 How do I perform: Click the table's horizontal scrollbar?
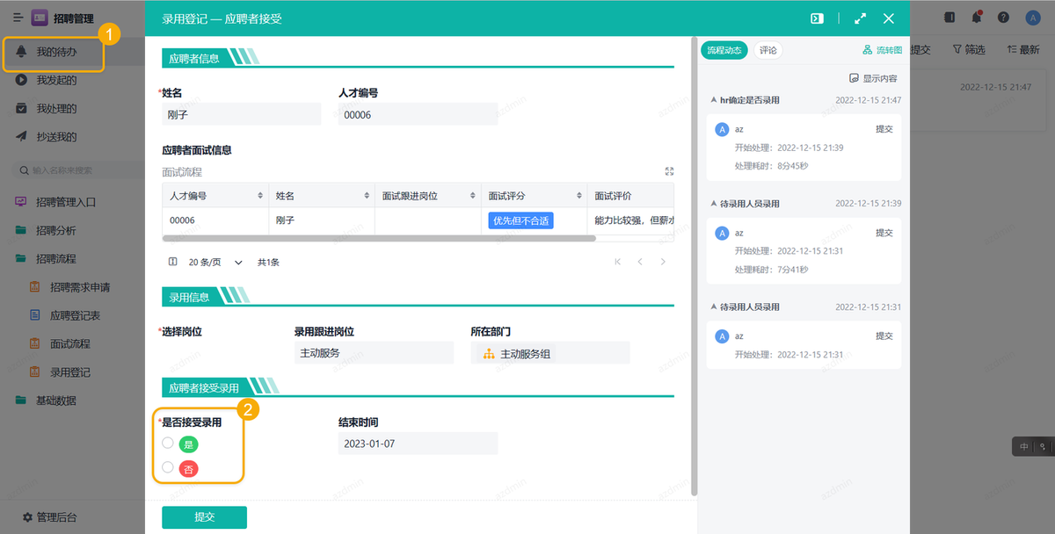point(380,238)
